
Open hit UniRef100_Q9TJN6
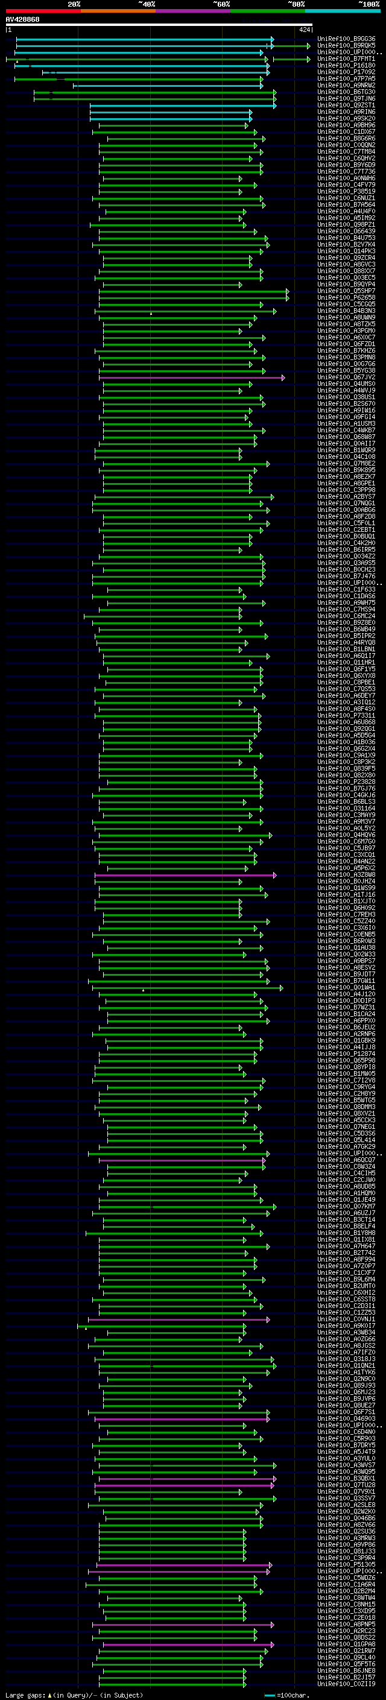(346, 99)
